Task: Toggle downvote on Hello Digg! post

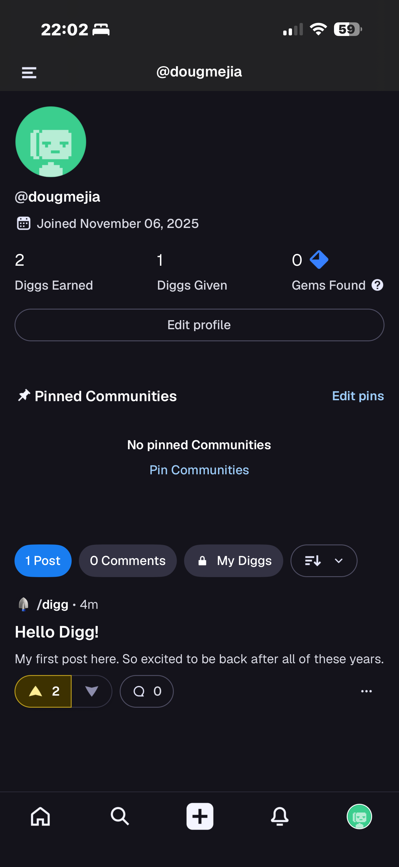Action: point(92,691)
